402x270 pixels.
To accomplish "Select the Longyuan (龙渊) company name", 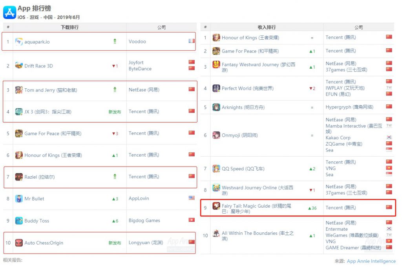I will point(146,243).
